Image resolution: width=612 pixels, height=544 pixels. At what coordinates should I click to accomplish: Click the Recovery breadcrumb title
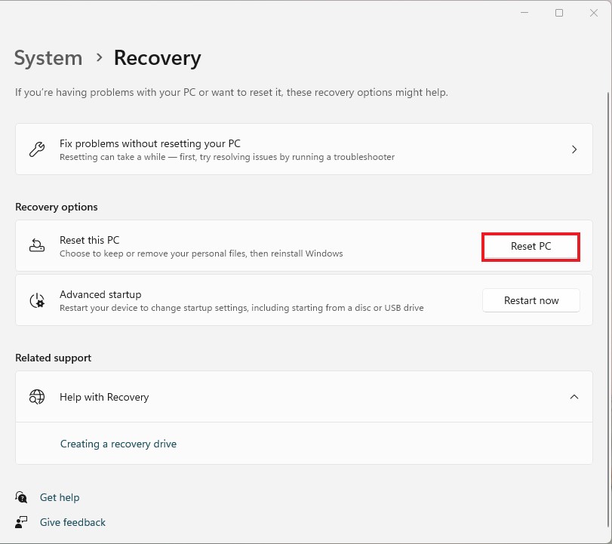[x=157, y=58]
